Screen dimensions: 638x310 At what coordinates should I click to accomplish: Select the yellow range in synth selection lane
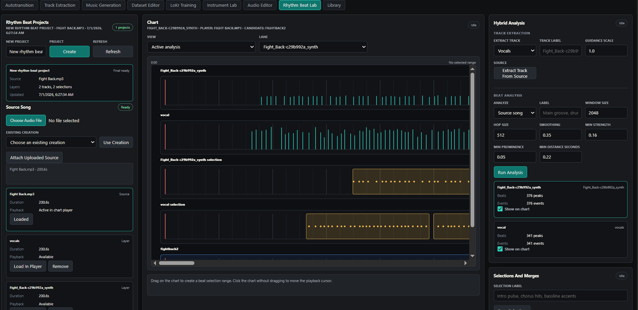[411, 182]
